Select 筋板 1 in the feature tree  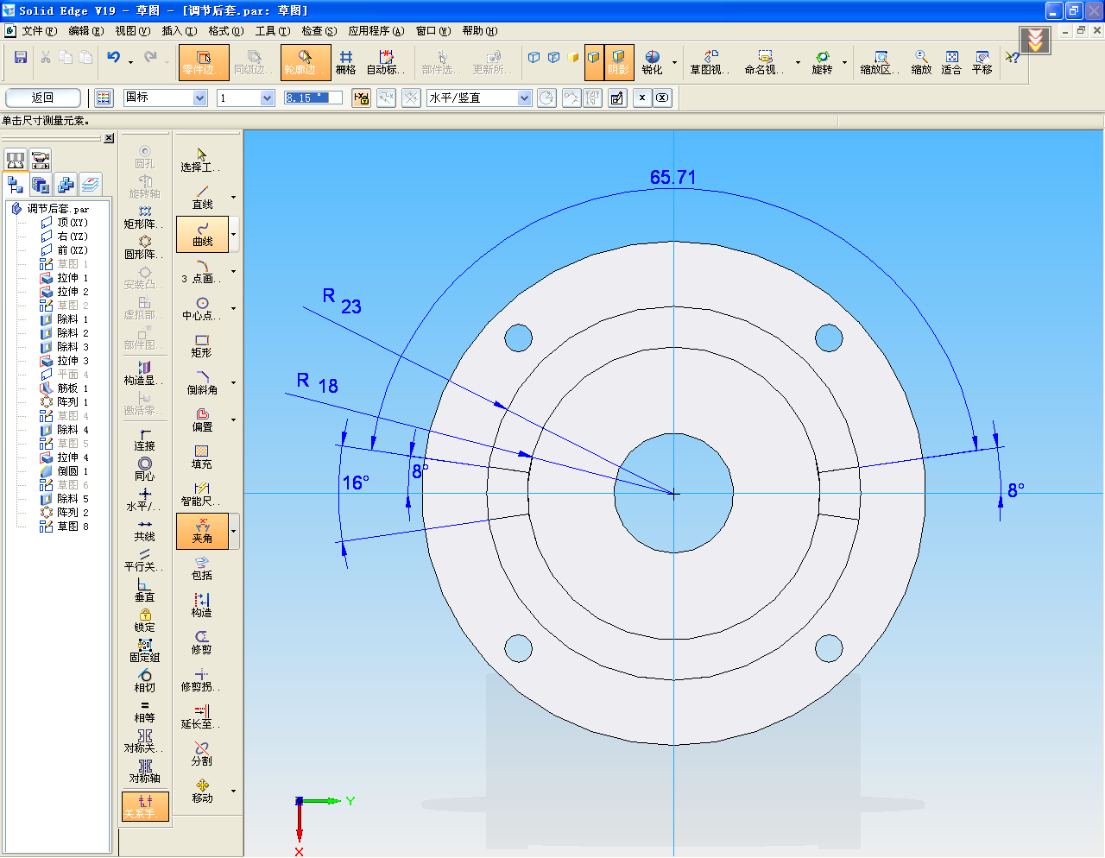[x=65, y=388]
